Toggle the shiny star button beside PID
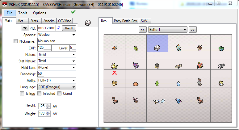This screenshot has width=239, height=130. 25,28
